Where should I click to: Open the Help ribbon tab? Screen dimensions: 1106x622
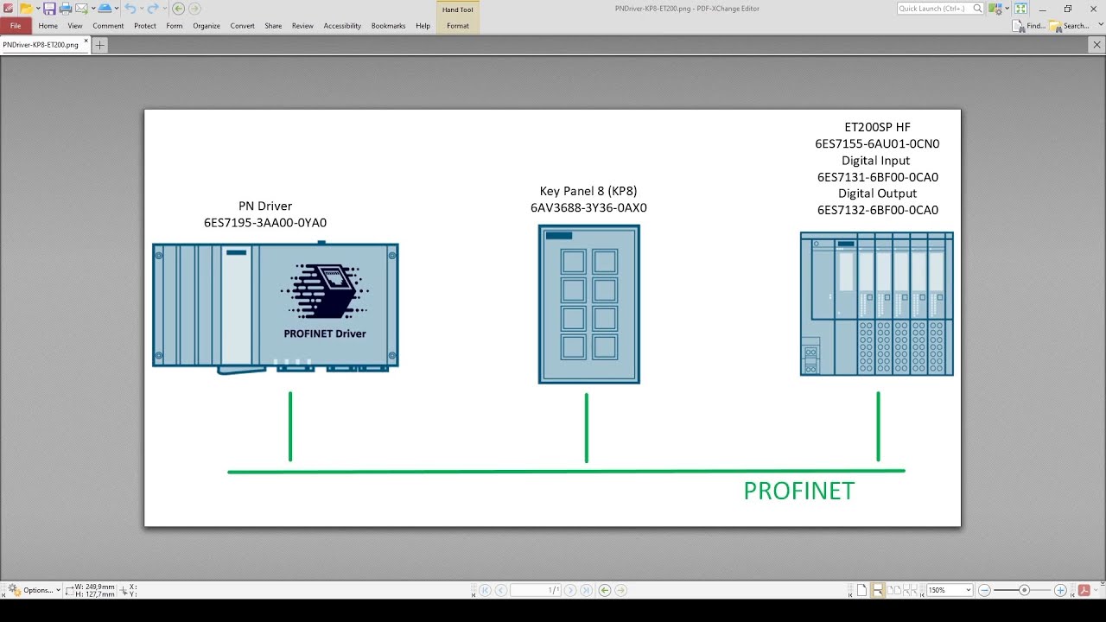click(423, 26)
